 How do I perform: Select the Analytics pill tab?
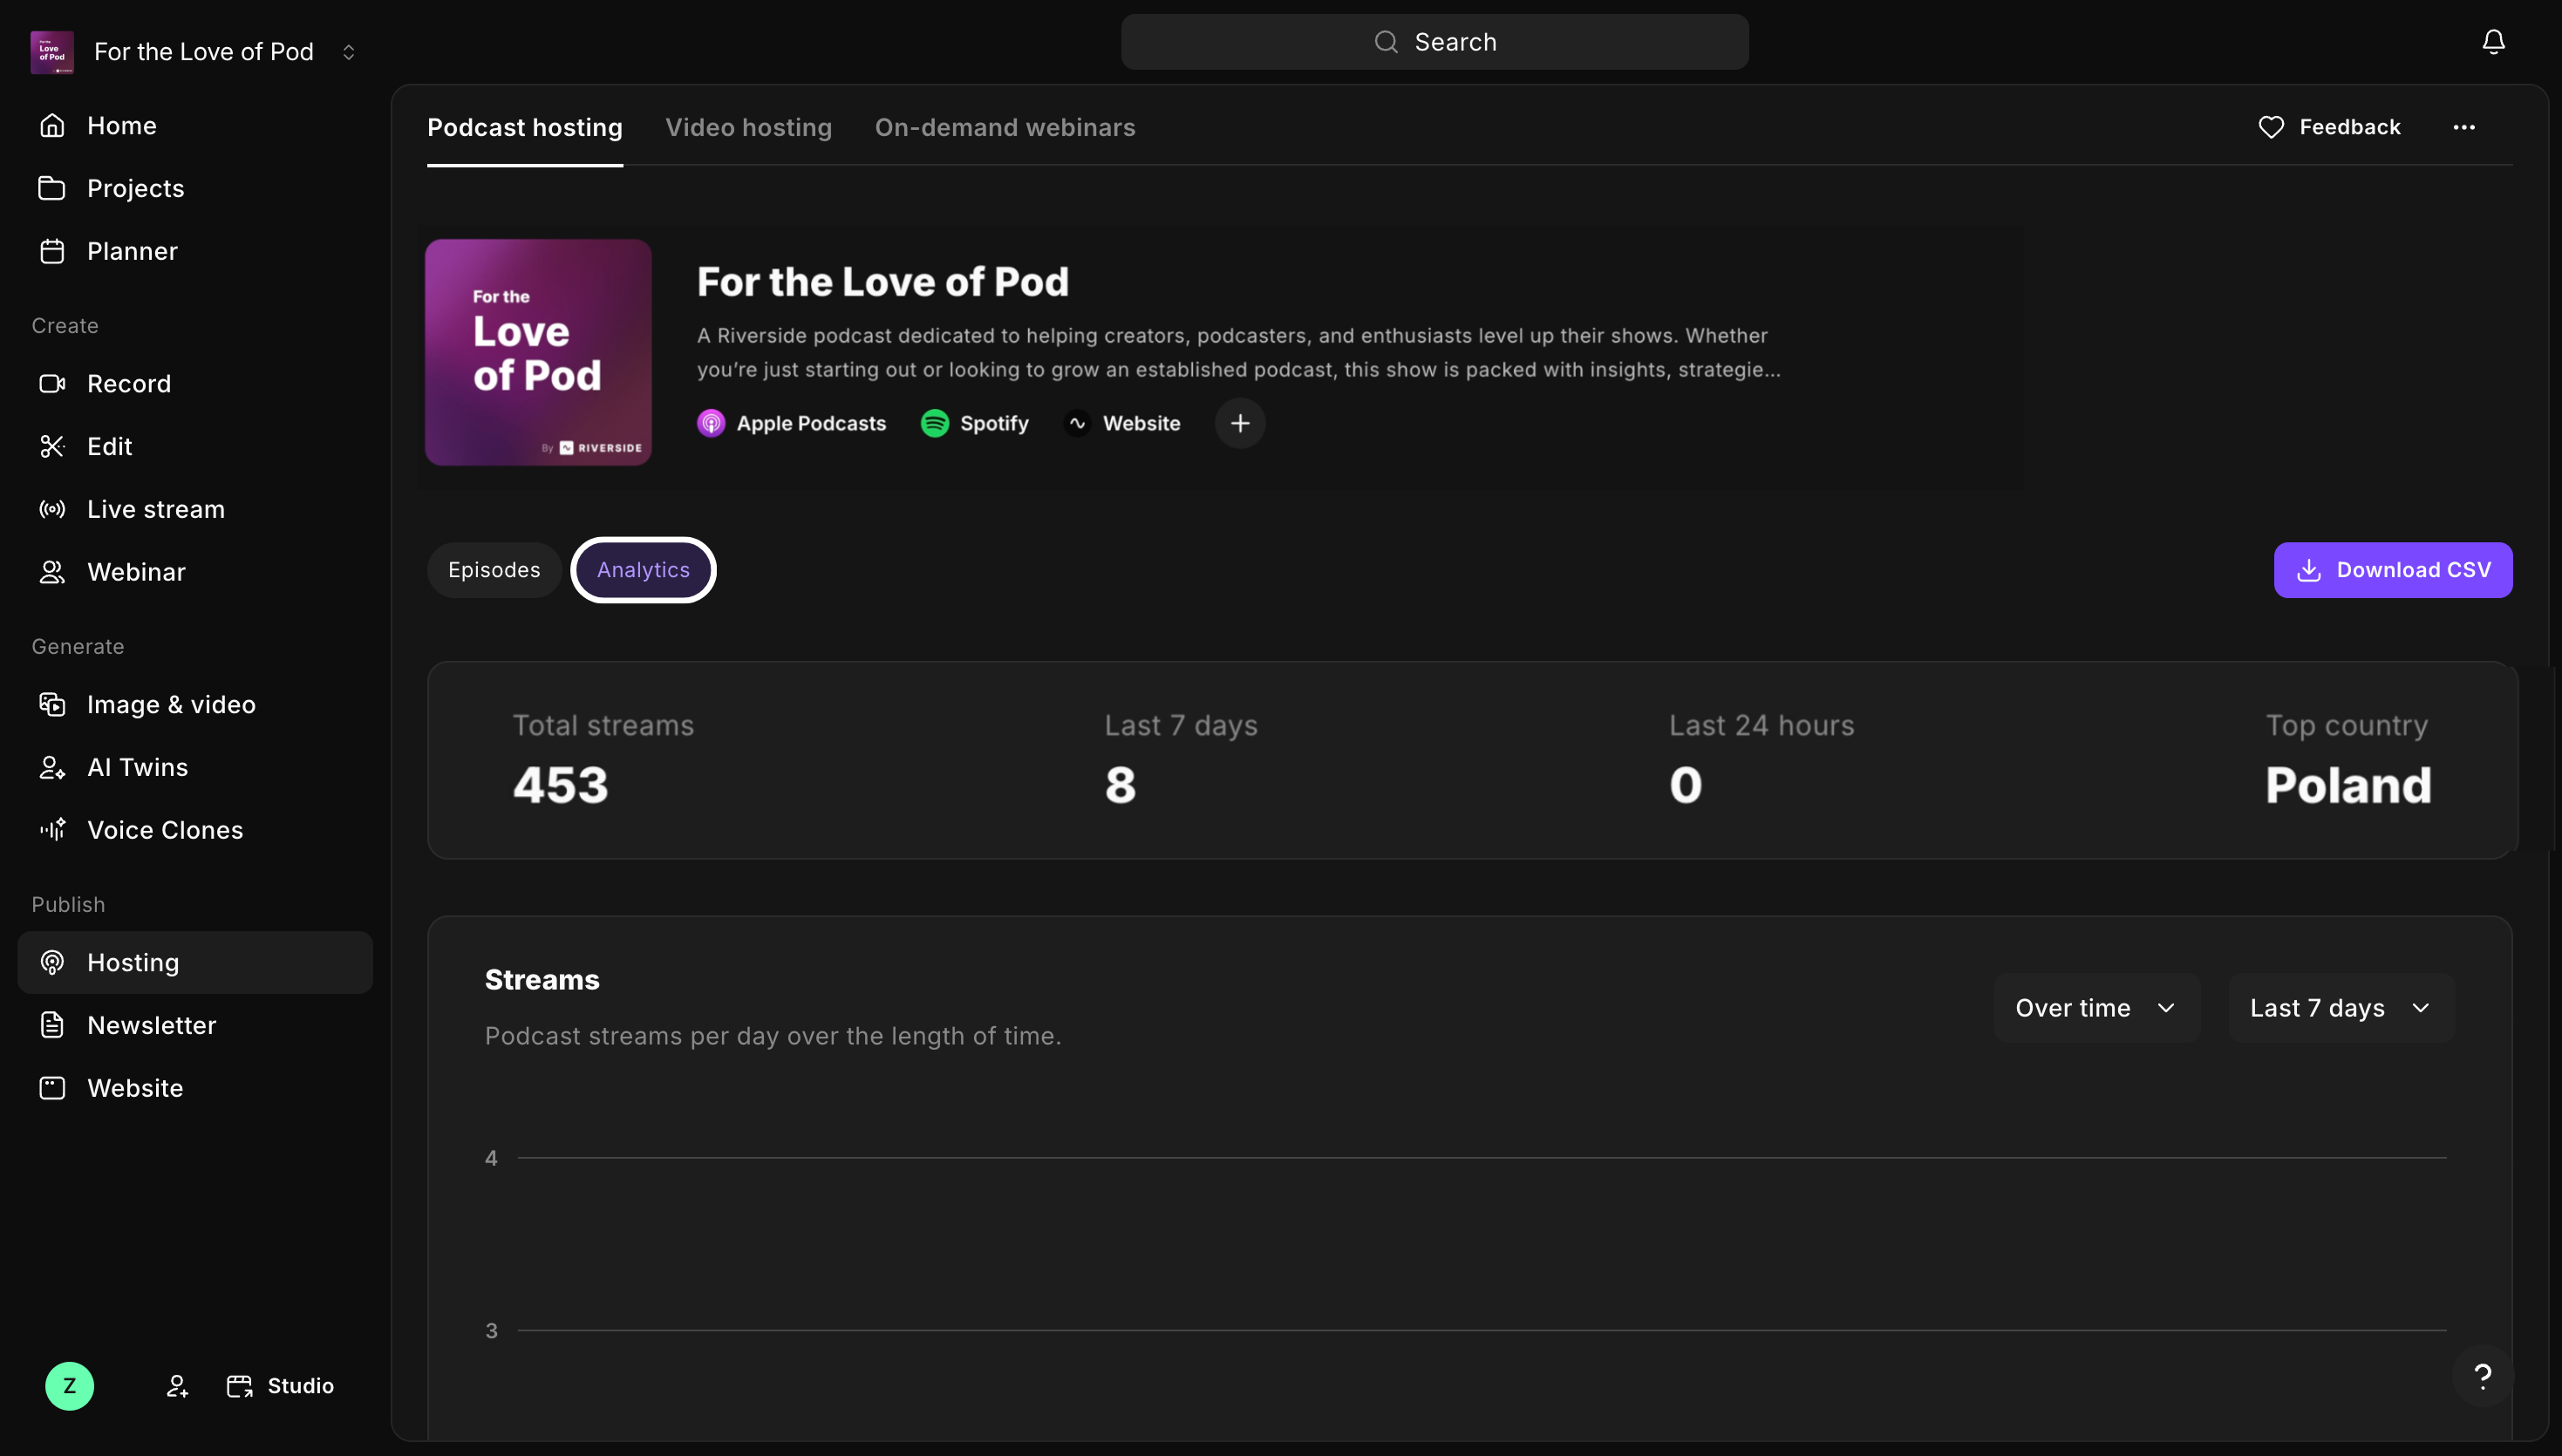(643, 570)
